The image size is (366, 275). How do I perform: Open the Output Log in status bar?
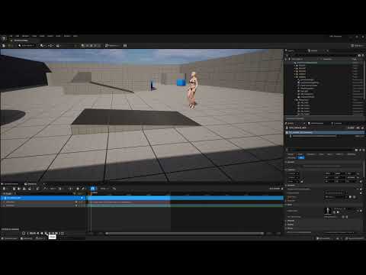[27, 238]
